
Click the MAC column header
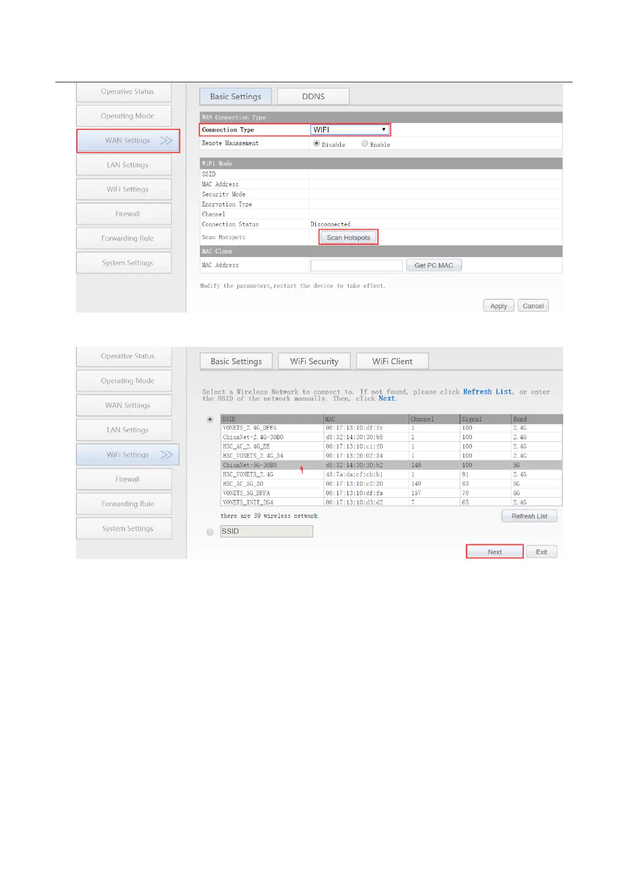click(366, 419)
